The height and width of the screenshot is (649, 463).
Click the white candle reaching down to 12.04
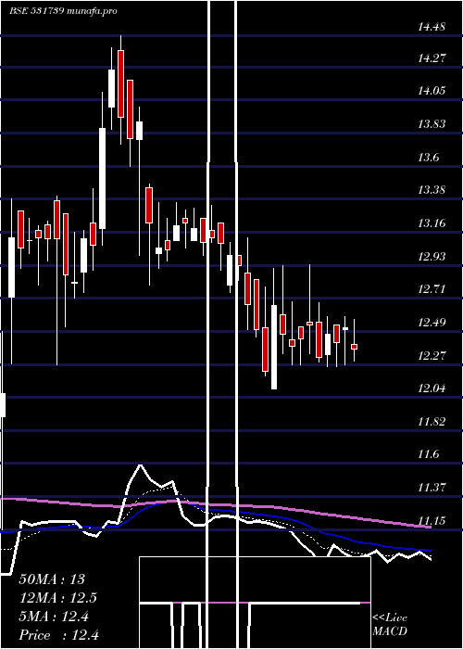(x=274, y=347)
